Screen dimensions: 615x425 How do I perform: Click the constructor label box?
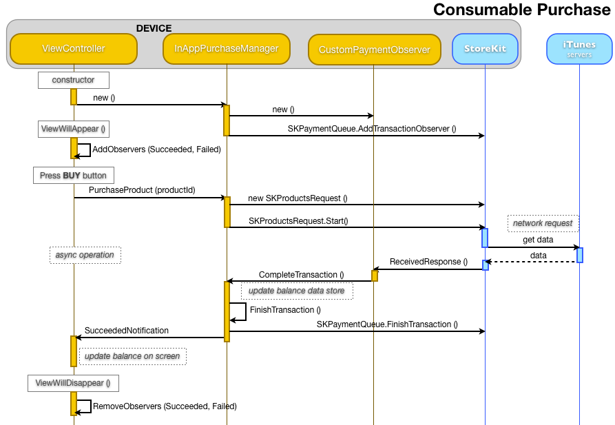point(72,80)
